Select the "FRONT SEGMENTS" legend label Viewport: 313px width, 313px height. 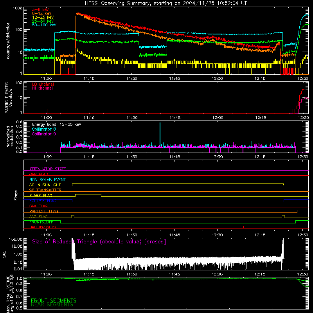pos(54,300)
